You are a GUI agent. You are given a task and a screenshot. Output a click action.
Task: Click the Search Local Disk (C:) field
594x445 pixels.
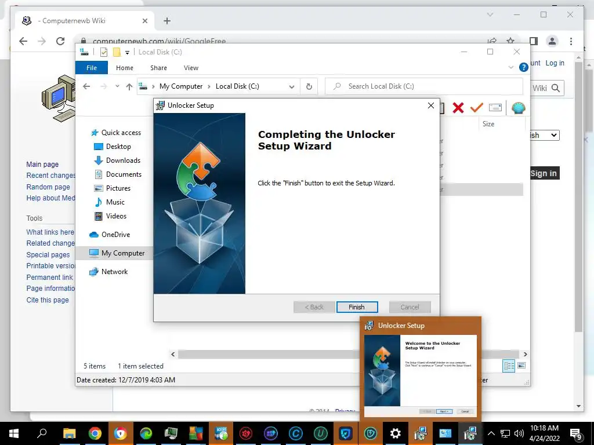click(x=424, y=86)
